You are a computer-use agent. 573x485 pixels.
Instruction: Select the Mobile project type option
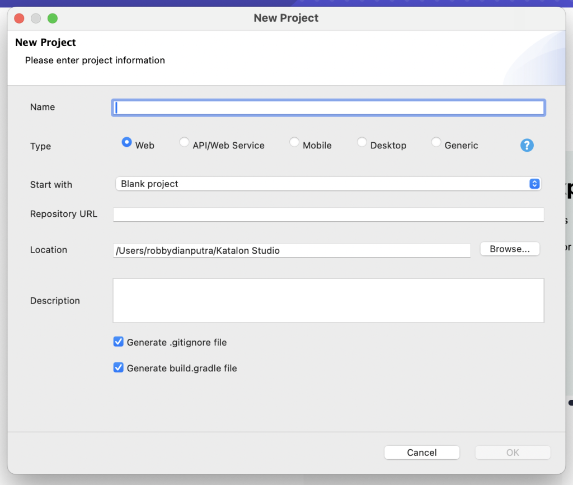294,142
